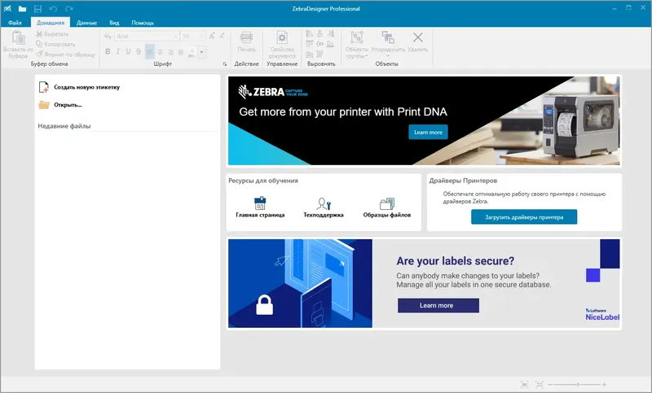This screenshot has height=393, width=652.
Task: Distribute objects horizontally
Action: click(310, 54)
